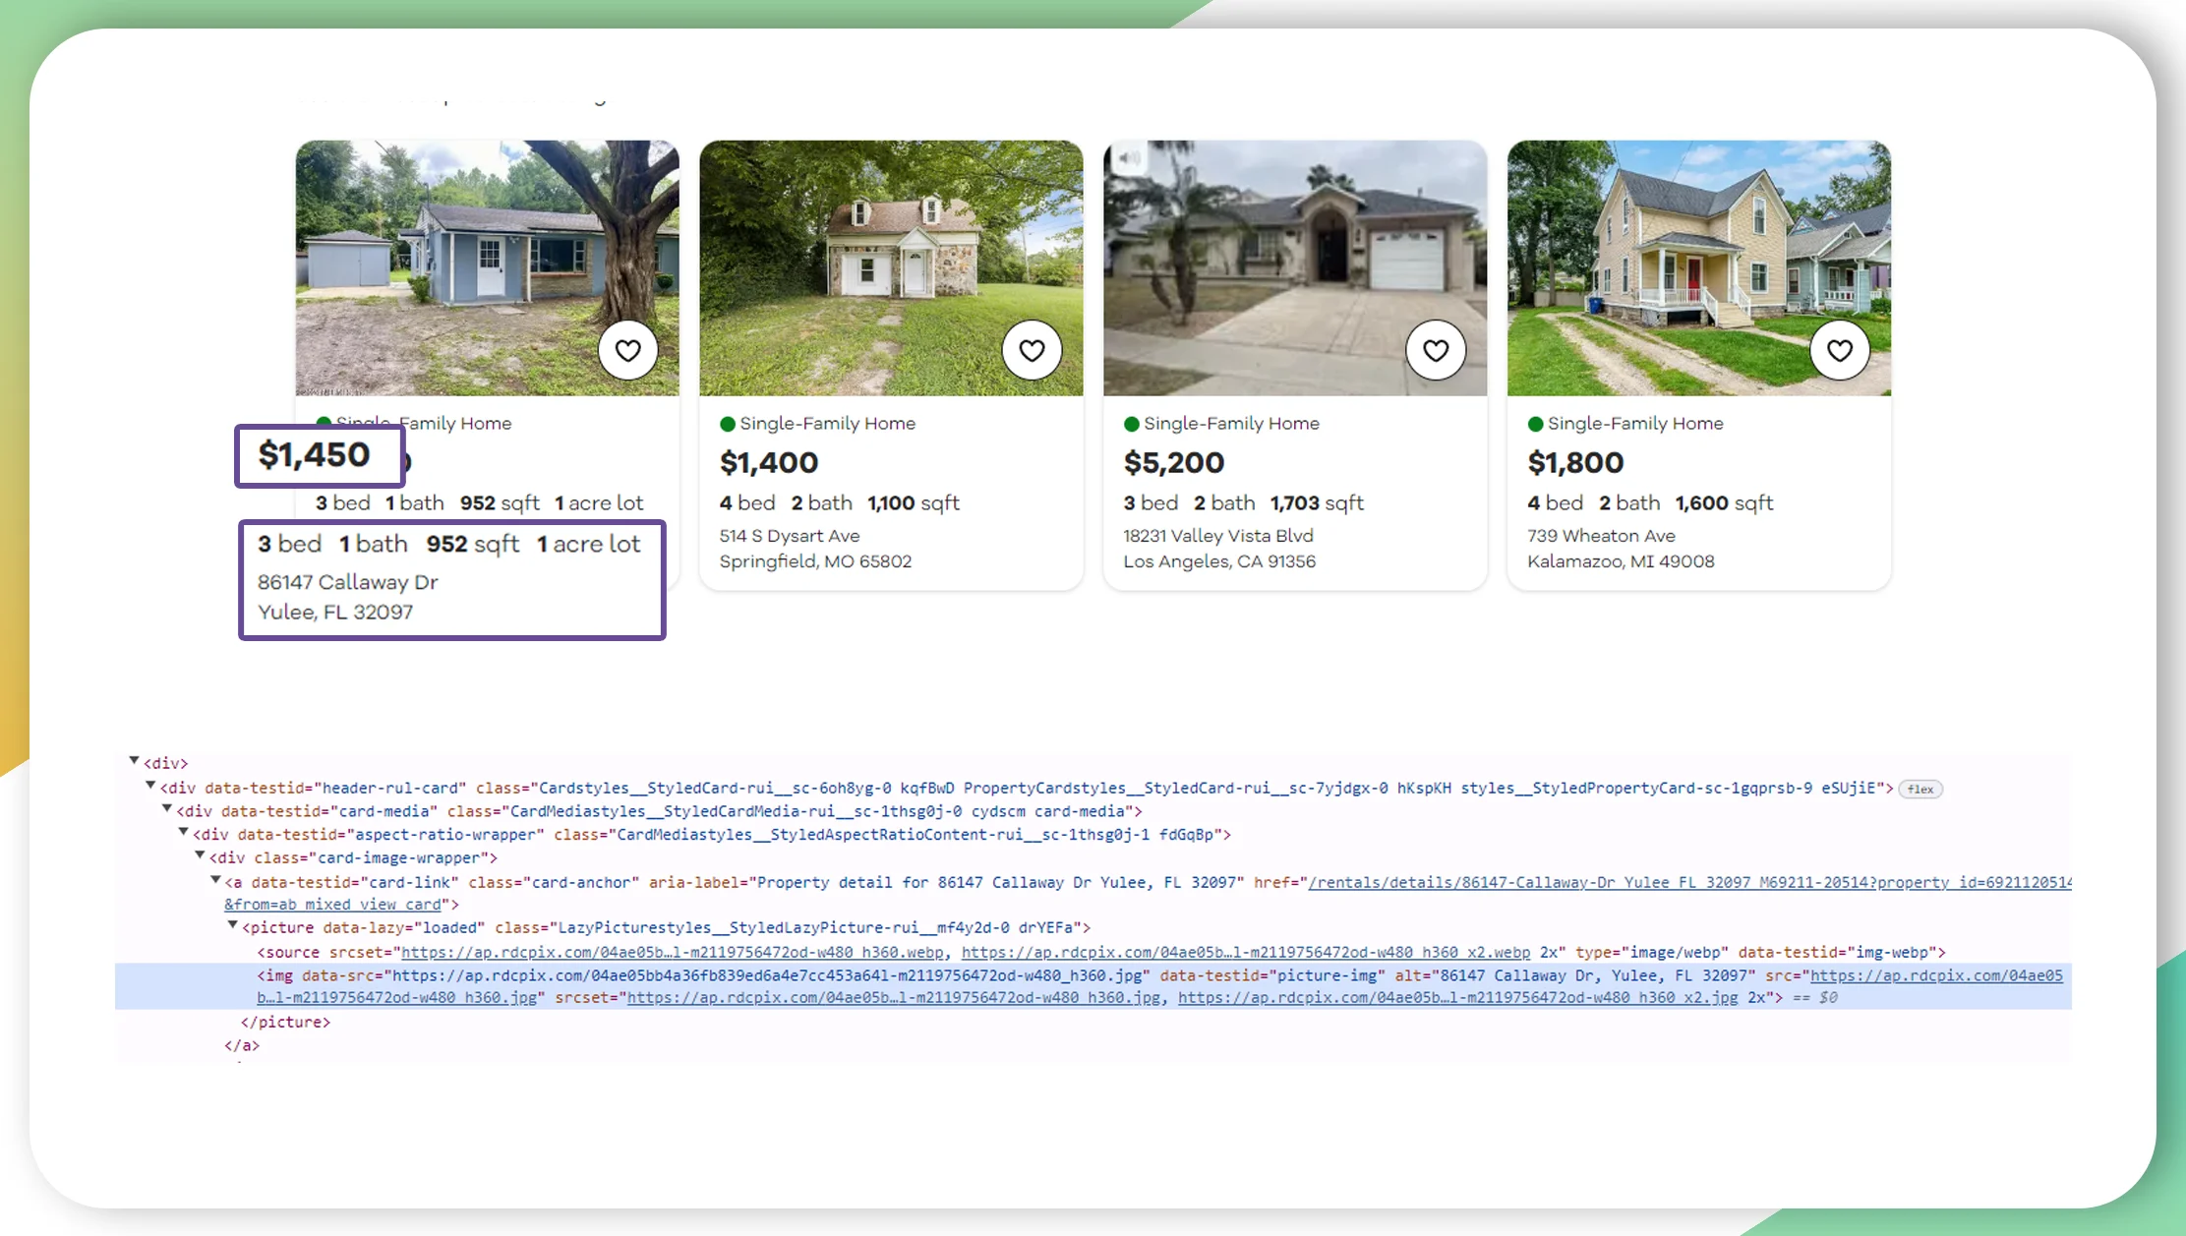Click the green dot on the Wheaton Ave card
Viewport: 2186px width, 1236px height.
coord(1536,423)
